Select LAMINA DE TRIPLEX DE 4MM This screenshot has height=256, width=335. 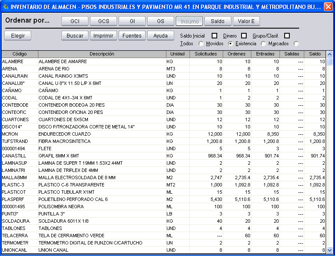pyautogui.click(x=68, y=171)
